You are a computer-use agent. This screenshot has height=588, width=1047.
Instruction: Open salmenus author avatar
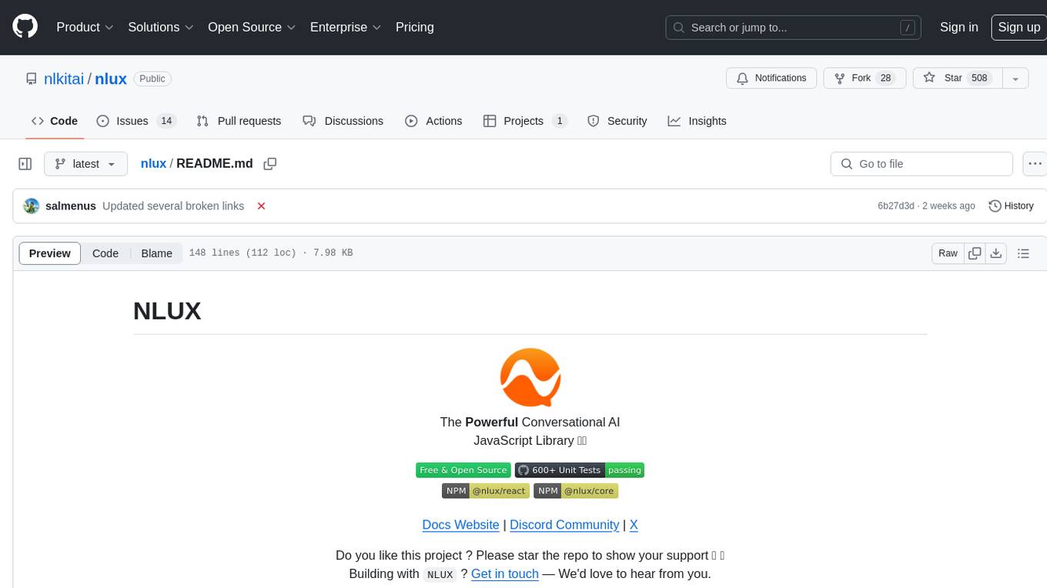click(x=32, y=206)
